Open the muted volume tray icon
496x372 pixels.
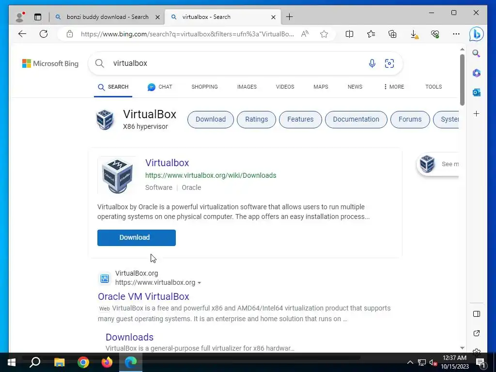pyautogui.click(x=434, y=362)
